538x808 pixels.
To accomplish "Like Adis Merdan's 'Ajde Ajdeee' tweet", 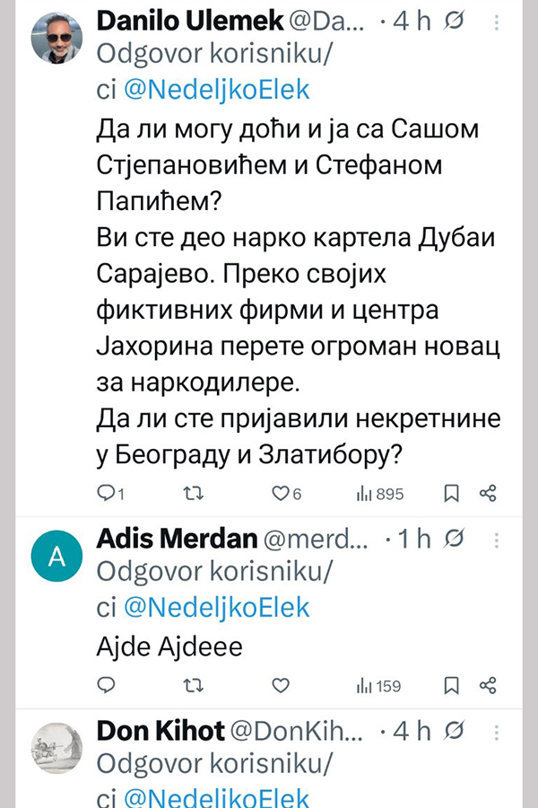I will pos(280,686).
